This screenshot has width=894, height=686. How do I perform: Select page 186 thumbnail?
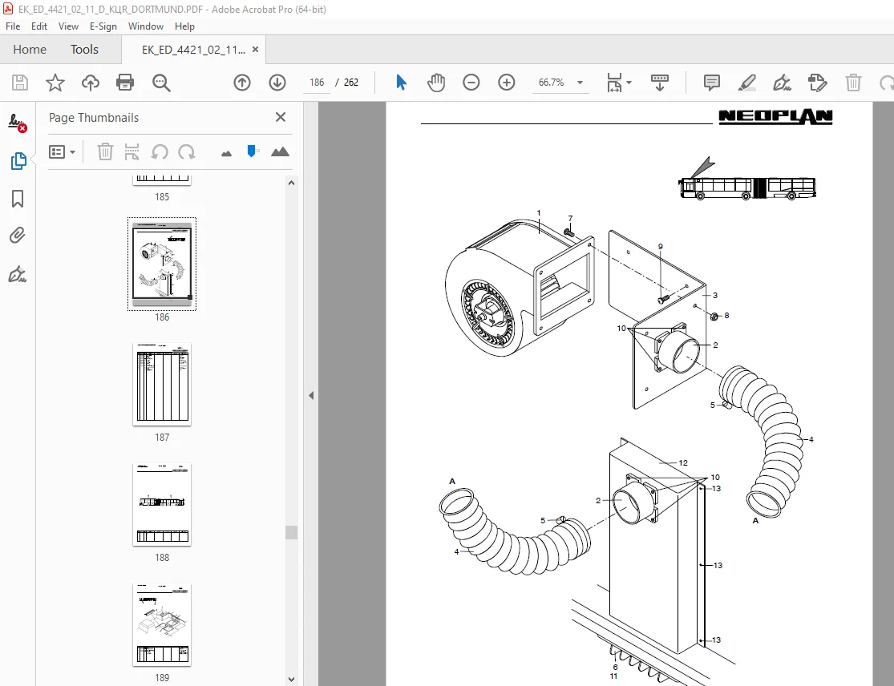pyautogui.click(x=162, y=264)
